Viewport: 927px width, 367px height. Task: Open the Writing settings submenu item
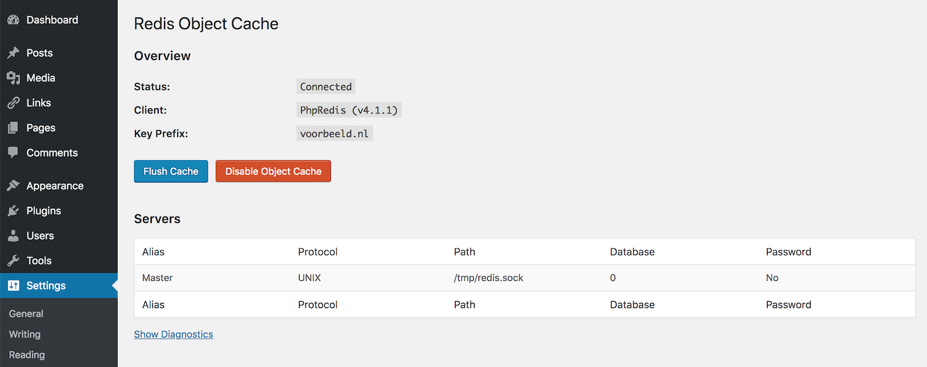pos(25,335)
